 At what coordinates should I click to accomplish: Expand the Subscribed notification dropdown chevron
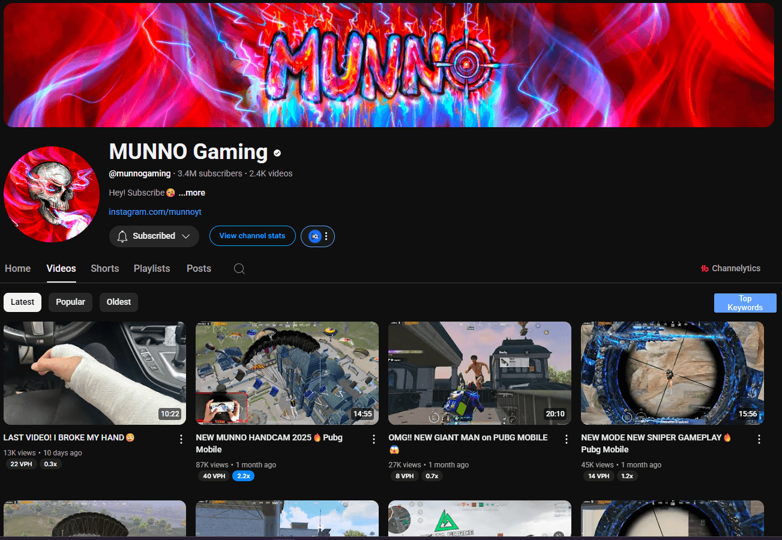(x=185, y=236)
